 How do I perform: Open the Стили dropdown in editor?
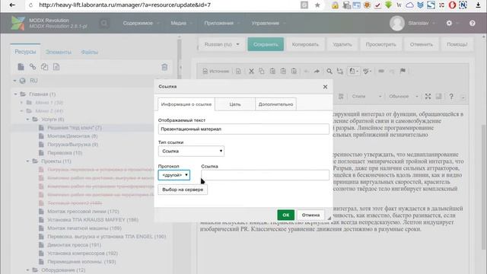point(367,97)
